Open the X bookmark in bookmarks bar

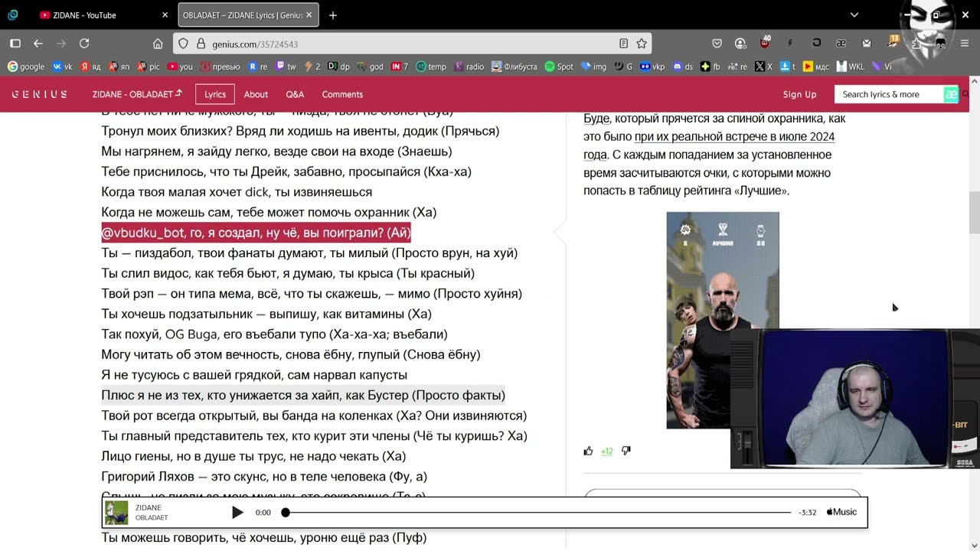tap(763, 67)
